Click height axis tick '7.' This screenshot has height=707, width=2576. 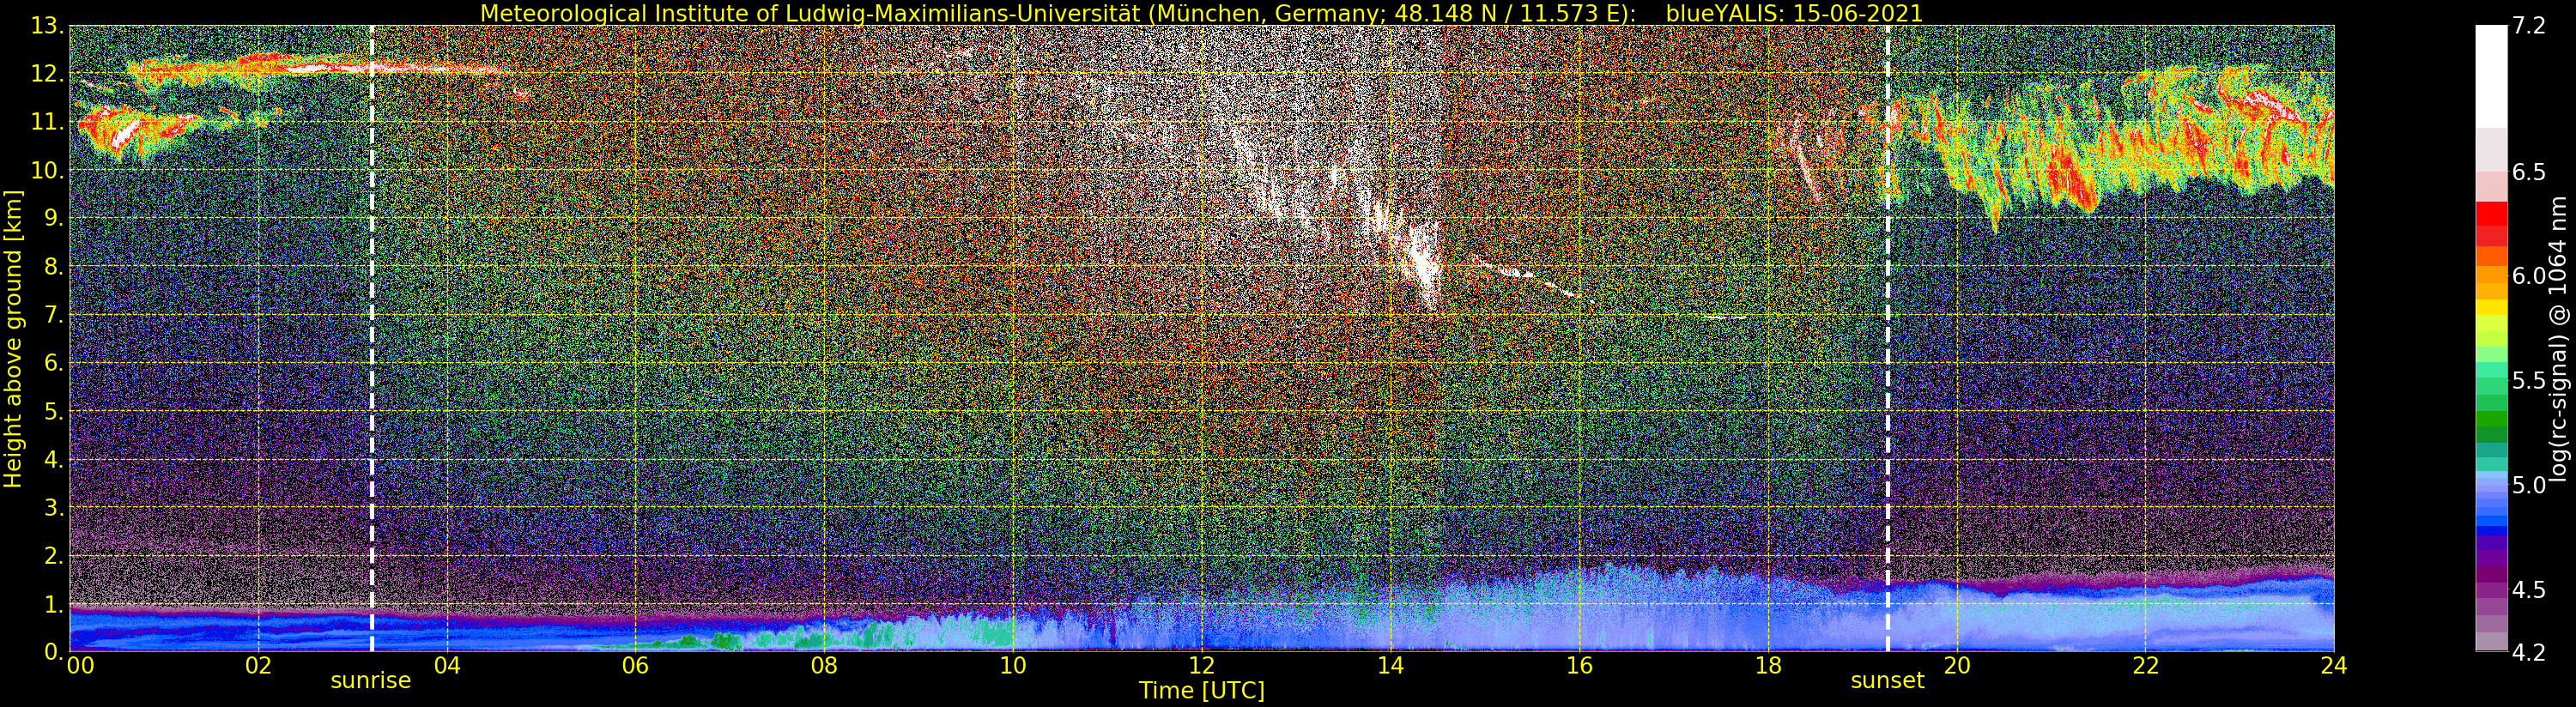[x=54, y=315]
